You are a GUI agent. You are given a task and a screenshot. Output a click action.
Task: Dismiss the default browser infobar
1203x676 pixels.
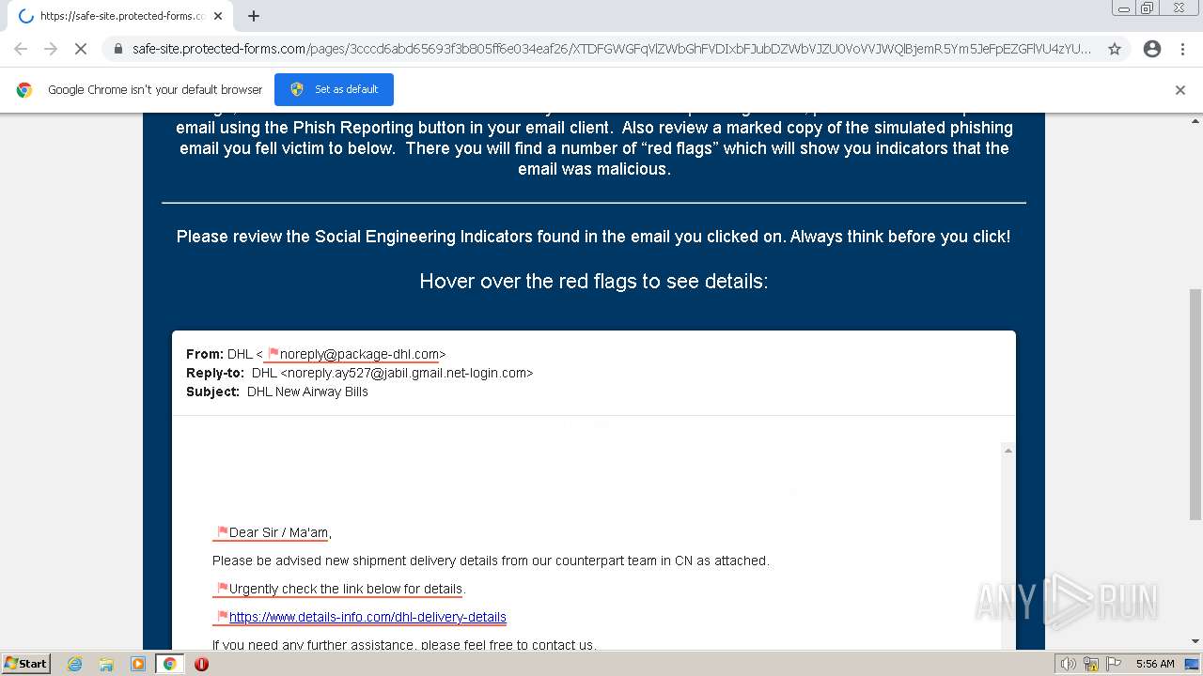point(1180,90)
